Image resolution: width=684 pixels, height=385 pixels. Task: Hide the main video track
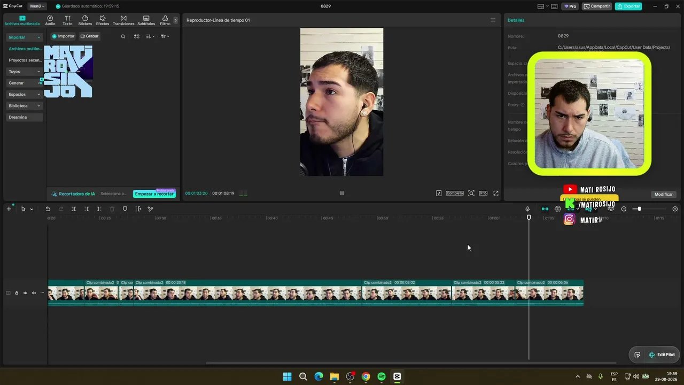pos(25,293)
